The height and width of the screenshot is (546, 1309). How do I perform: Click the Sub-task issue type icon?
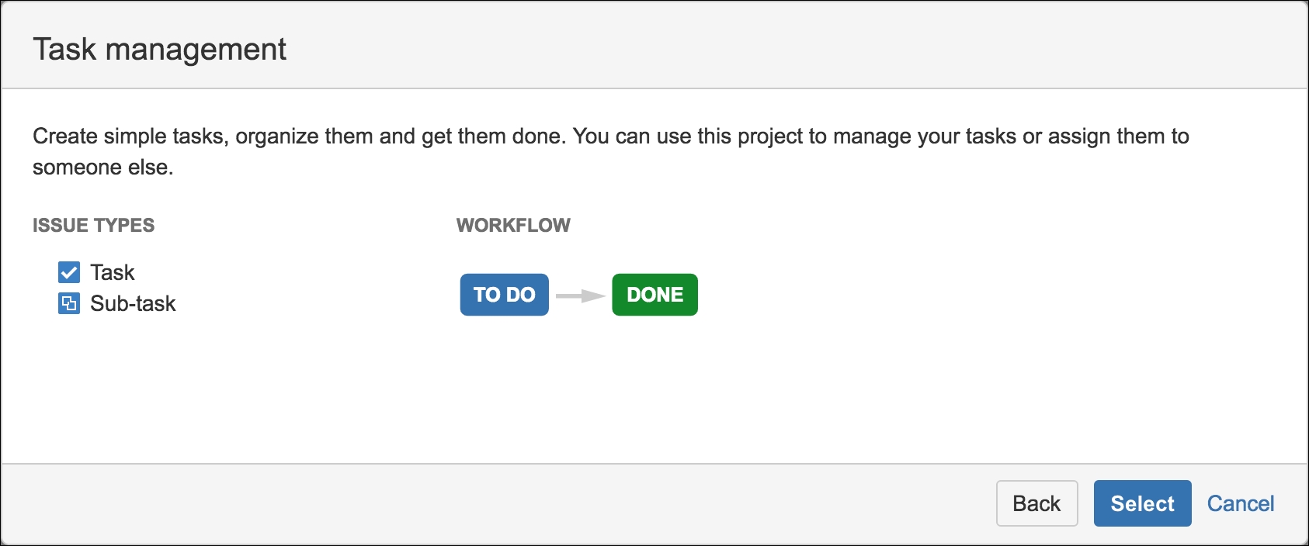point(69,303)
